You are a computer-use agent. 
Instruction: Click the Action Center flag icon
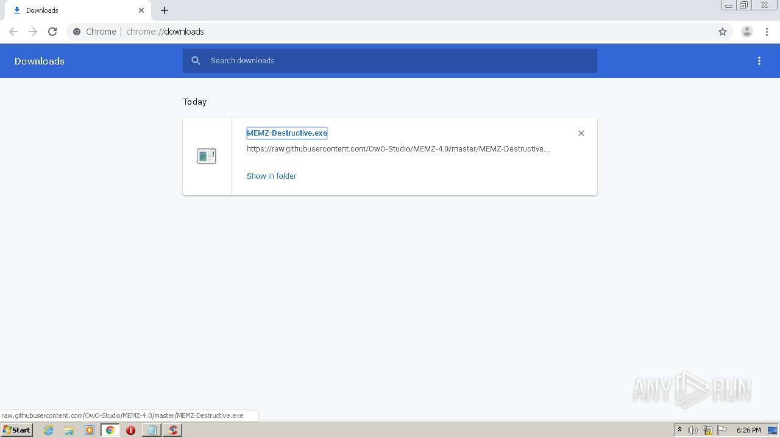point(722,430)
